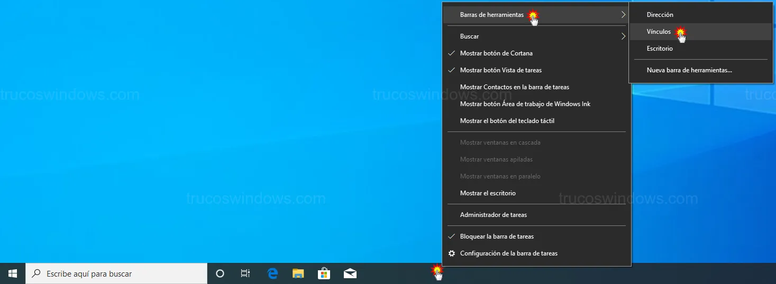Expand the Buscar submenu arrow
The width and height of the screenshot is (776, 284).
click(623, 36)
